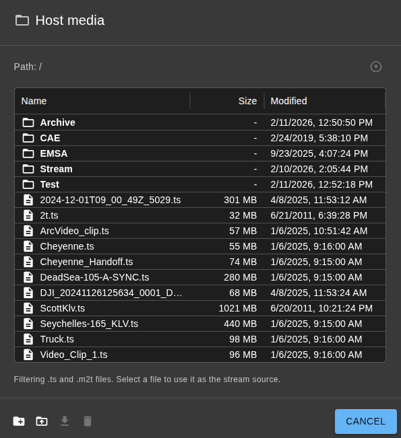401x438 pixels.
Task: Click modified date 1/6/2025, 10:51:42 AM
Action: pyautogui.click(x=319, y=231)
